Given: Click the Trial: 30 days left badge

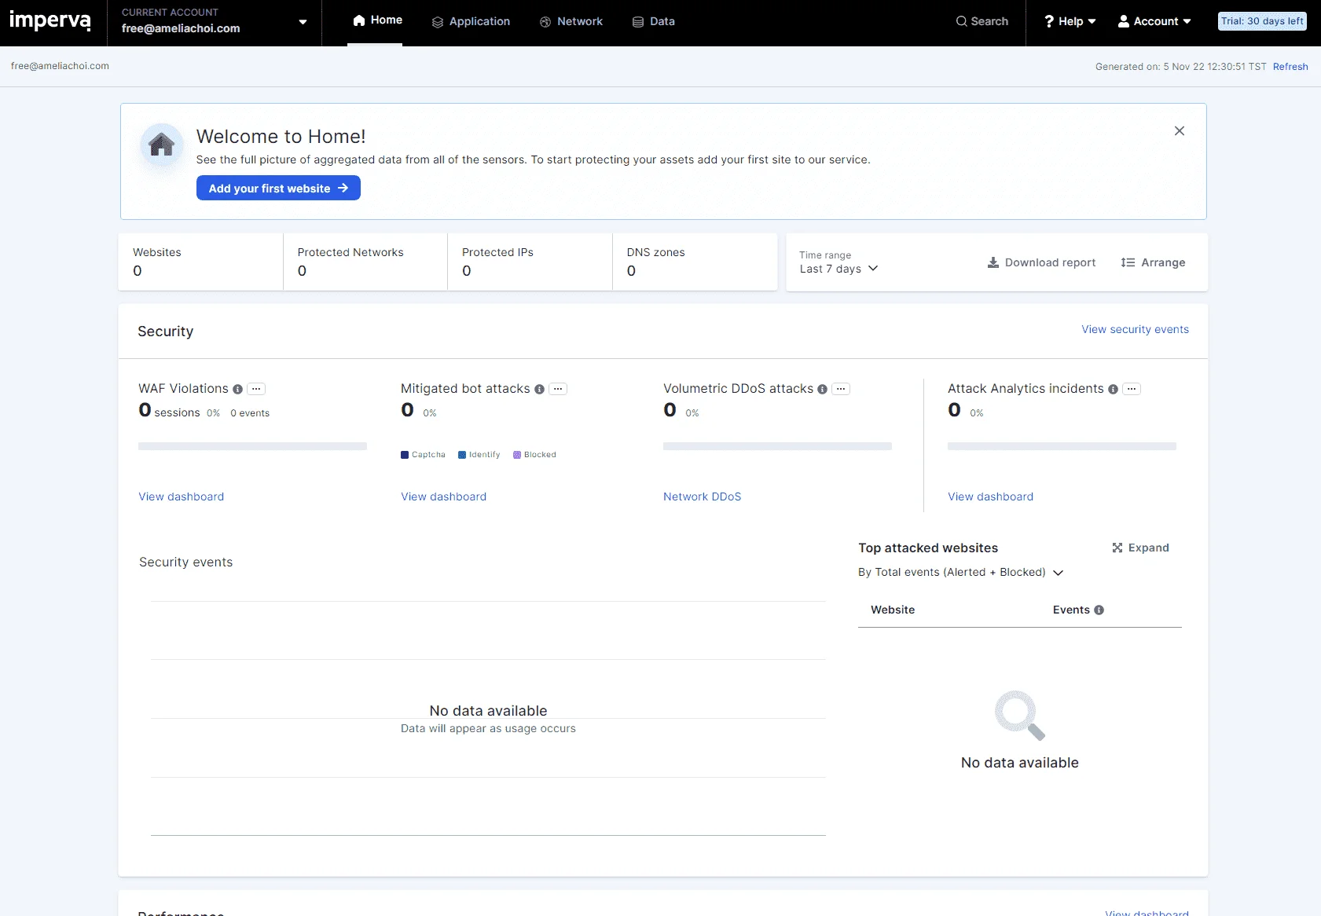Looking at the screenshot, I should 1262,21.
